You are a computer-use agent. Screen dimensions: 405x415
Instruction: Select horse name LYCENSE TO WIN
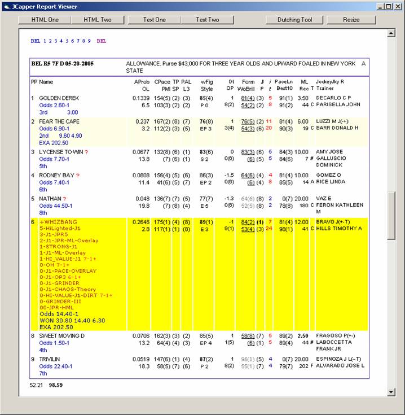click(x=61, y=152)
